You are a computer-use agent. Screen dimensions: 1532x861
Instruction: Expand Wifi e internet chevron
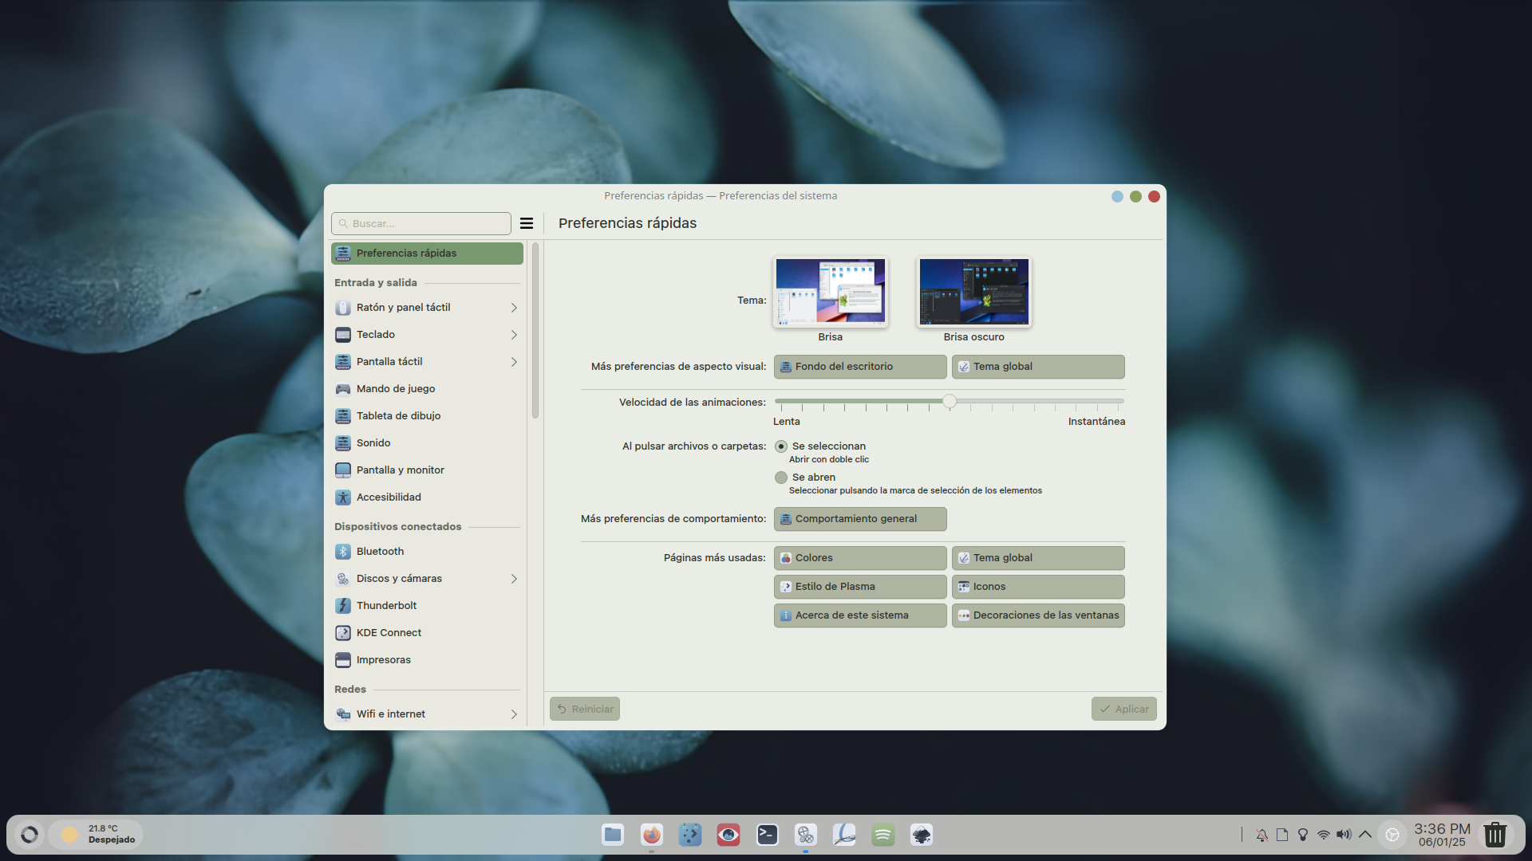[514, 714]
